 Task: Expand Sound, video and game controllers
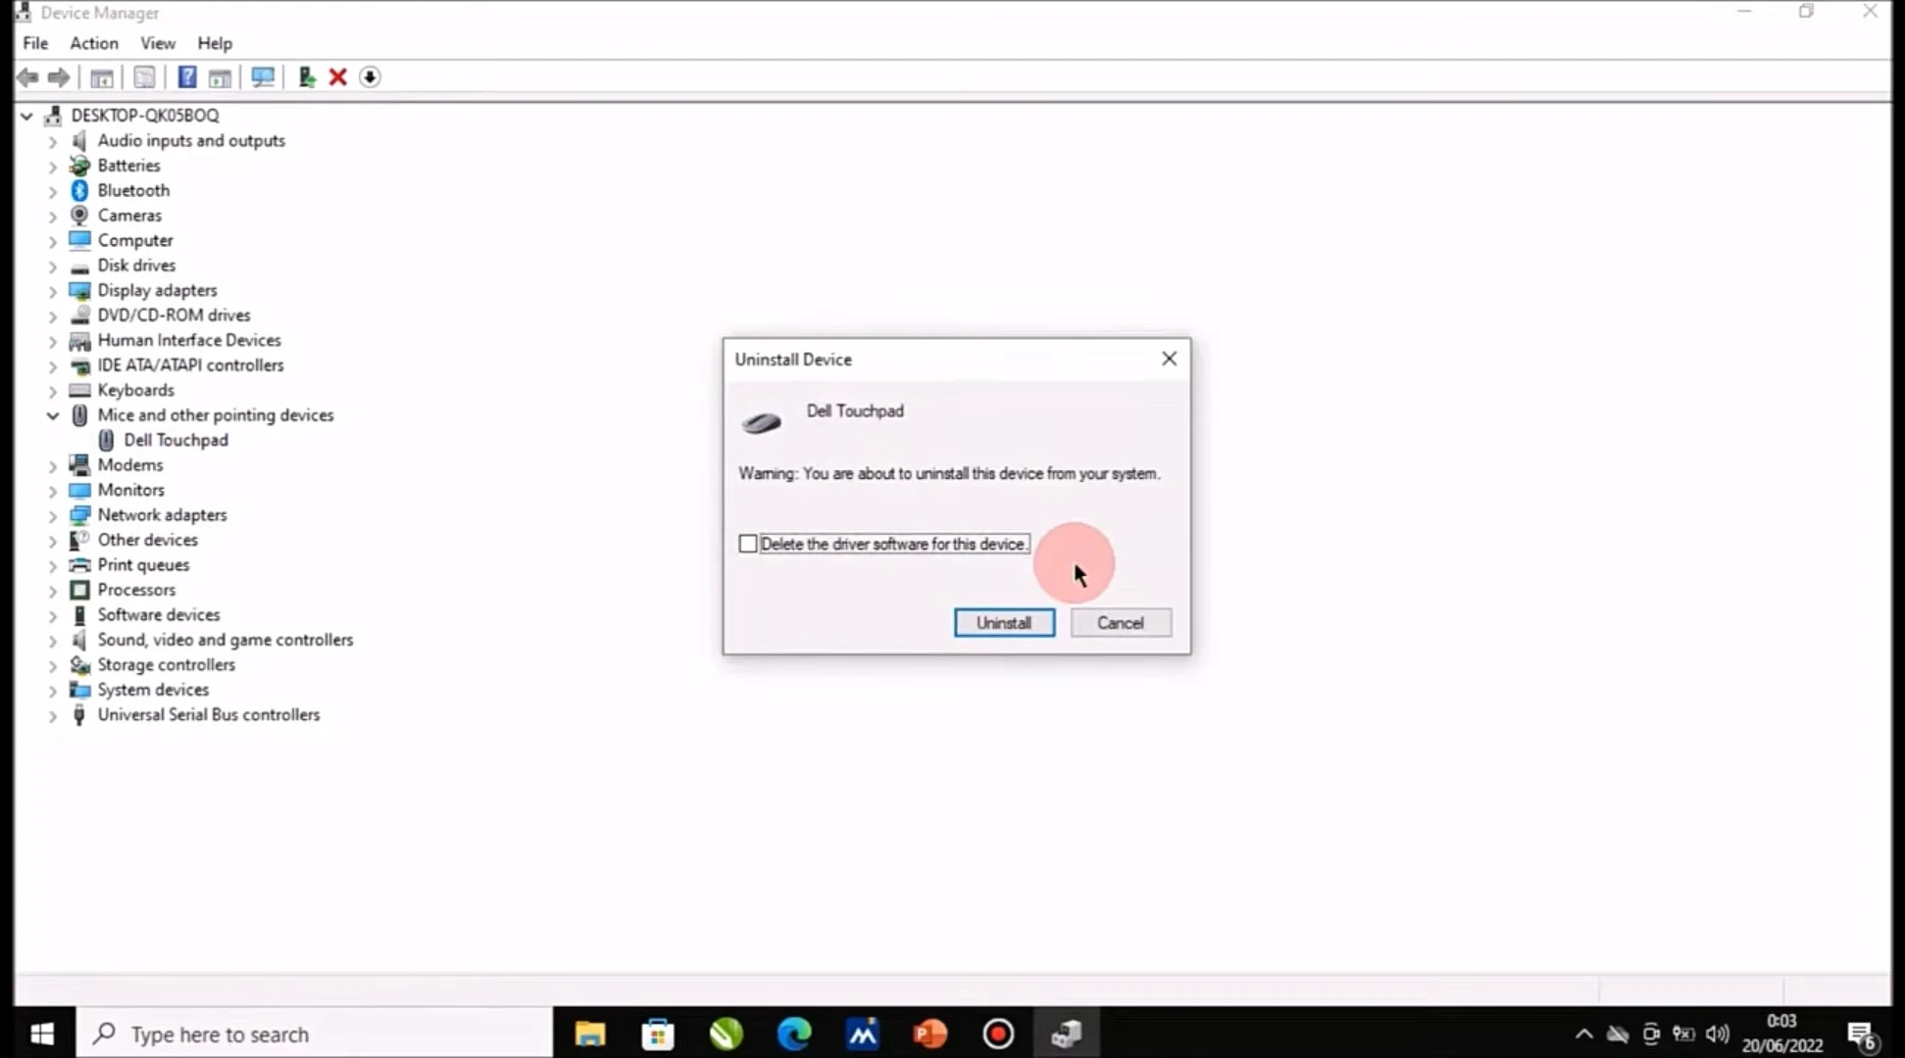[53, 641]
